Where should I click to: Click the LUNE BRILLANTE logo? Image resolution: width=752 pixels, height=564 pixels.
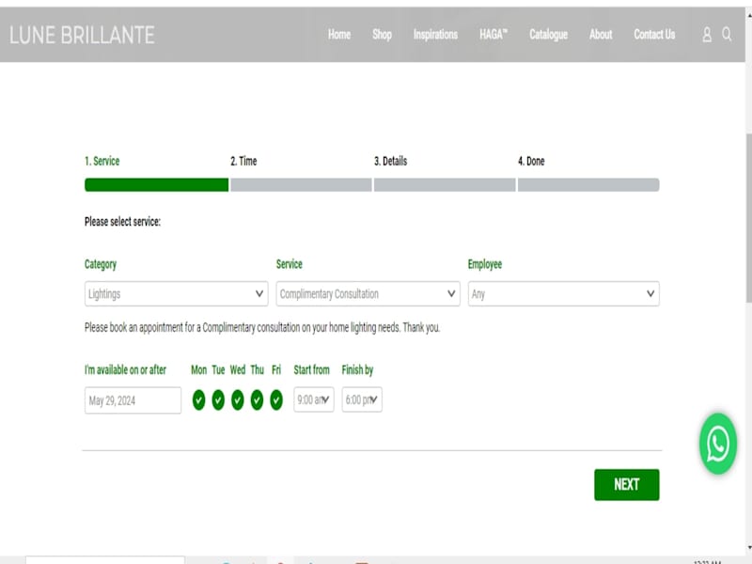tap(82, 35)
